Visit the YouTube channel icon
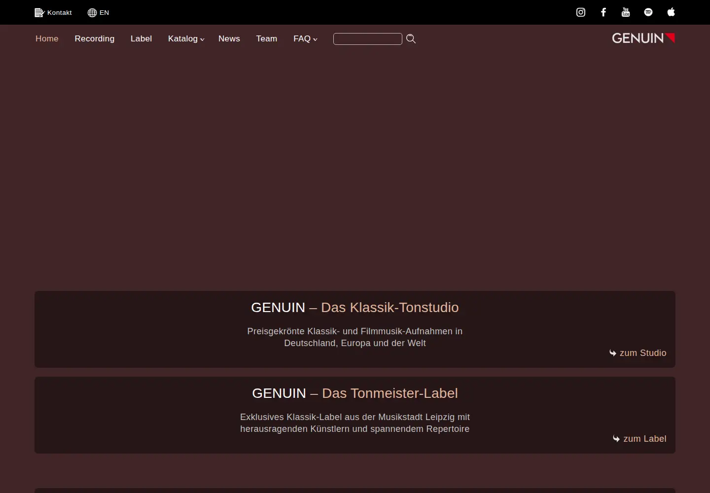 (x=626, y=12)
